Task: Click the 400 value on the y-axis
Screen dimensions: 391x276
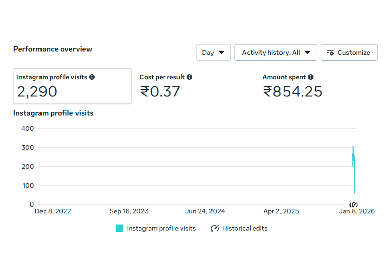Action: click(28, 128)
